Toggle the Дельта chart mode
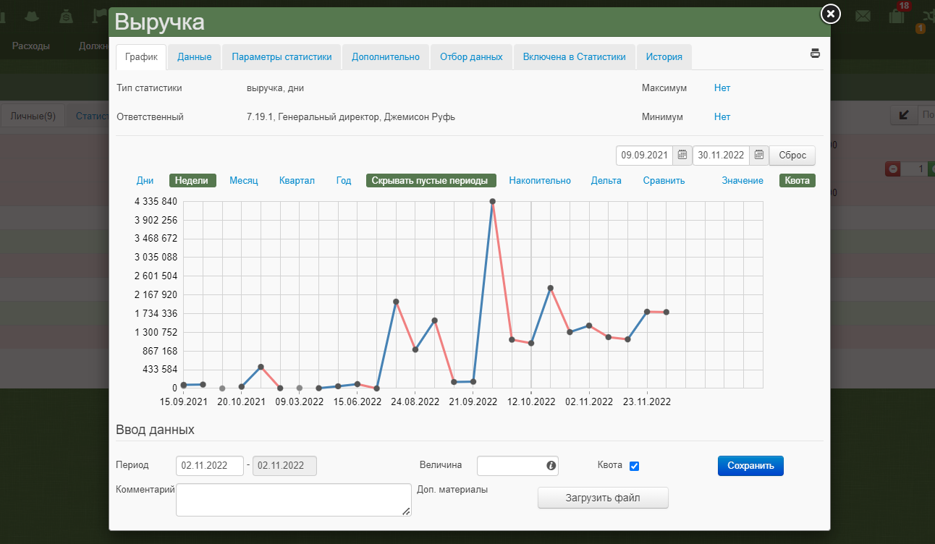The image size is (935, 544). coord(606,181)
